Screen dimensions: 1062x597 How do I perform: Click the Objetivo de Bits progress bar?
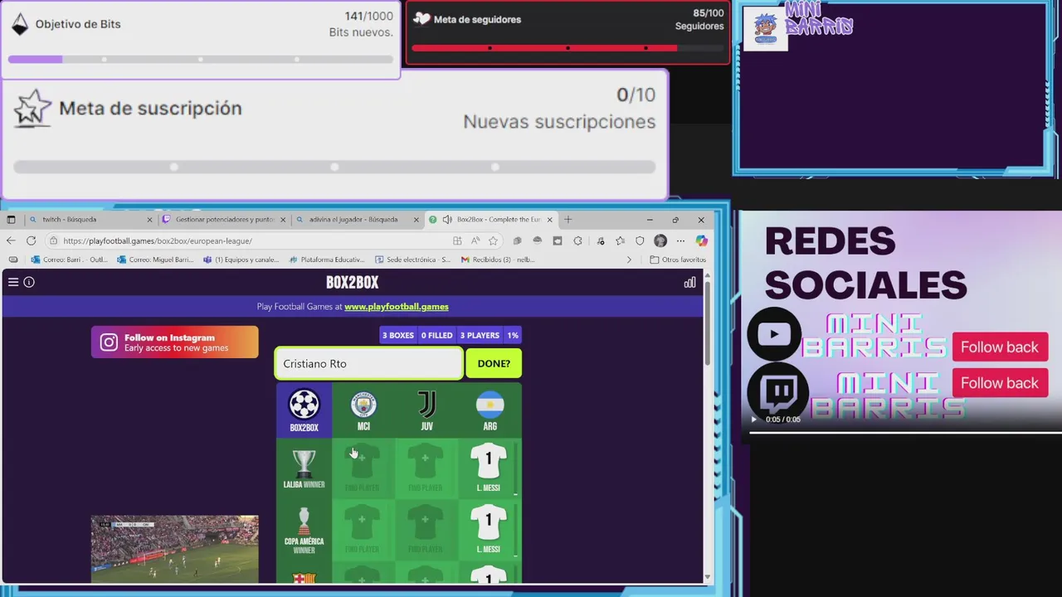pos(201,60)
